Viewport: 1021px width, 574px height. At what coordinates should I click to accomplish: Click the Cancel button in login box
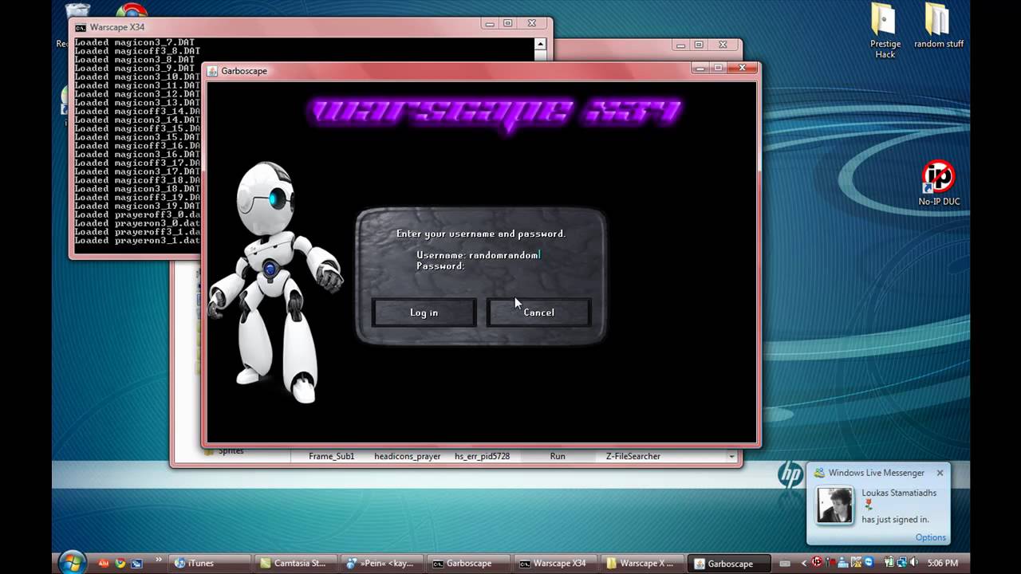(x=539, y=313)
